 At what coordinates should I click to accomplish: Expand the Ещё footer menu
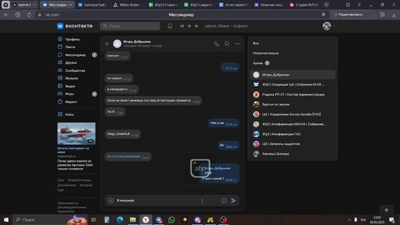pos(62,190)
